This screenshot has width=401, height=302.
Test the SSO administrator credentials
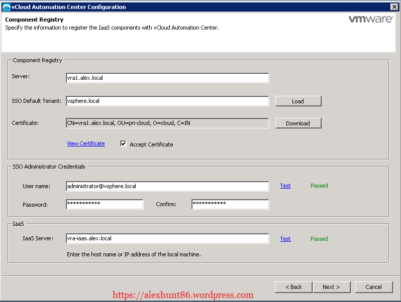(x=285, y=186)
